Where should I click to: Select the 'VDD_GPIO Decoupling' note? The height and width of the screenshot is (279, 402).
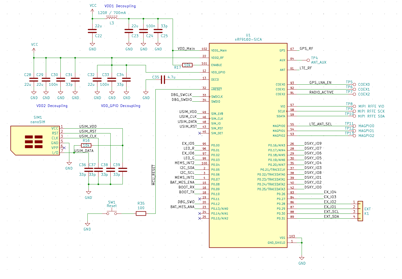click(x=121, y=106)
